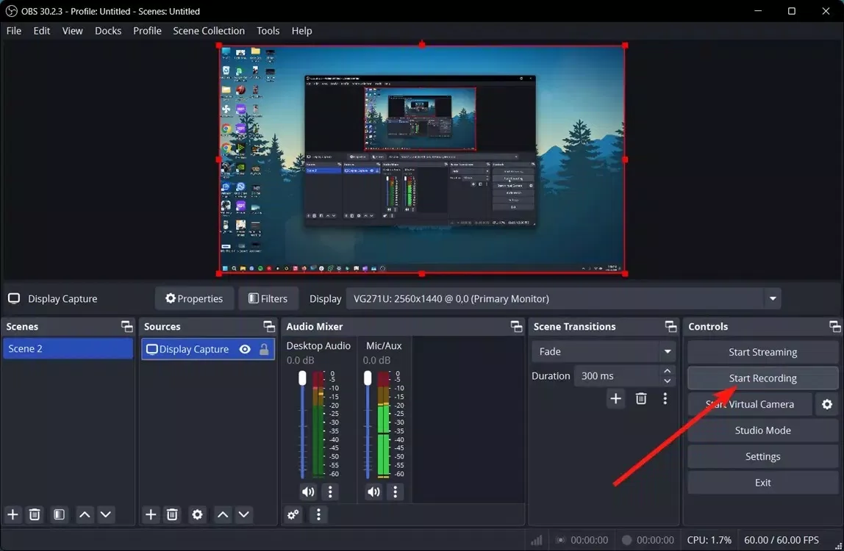The width and height of the screenshot is (844, 551).
Task: Click the Start Recording button
Action: click(x=762, y=378)
